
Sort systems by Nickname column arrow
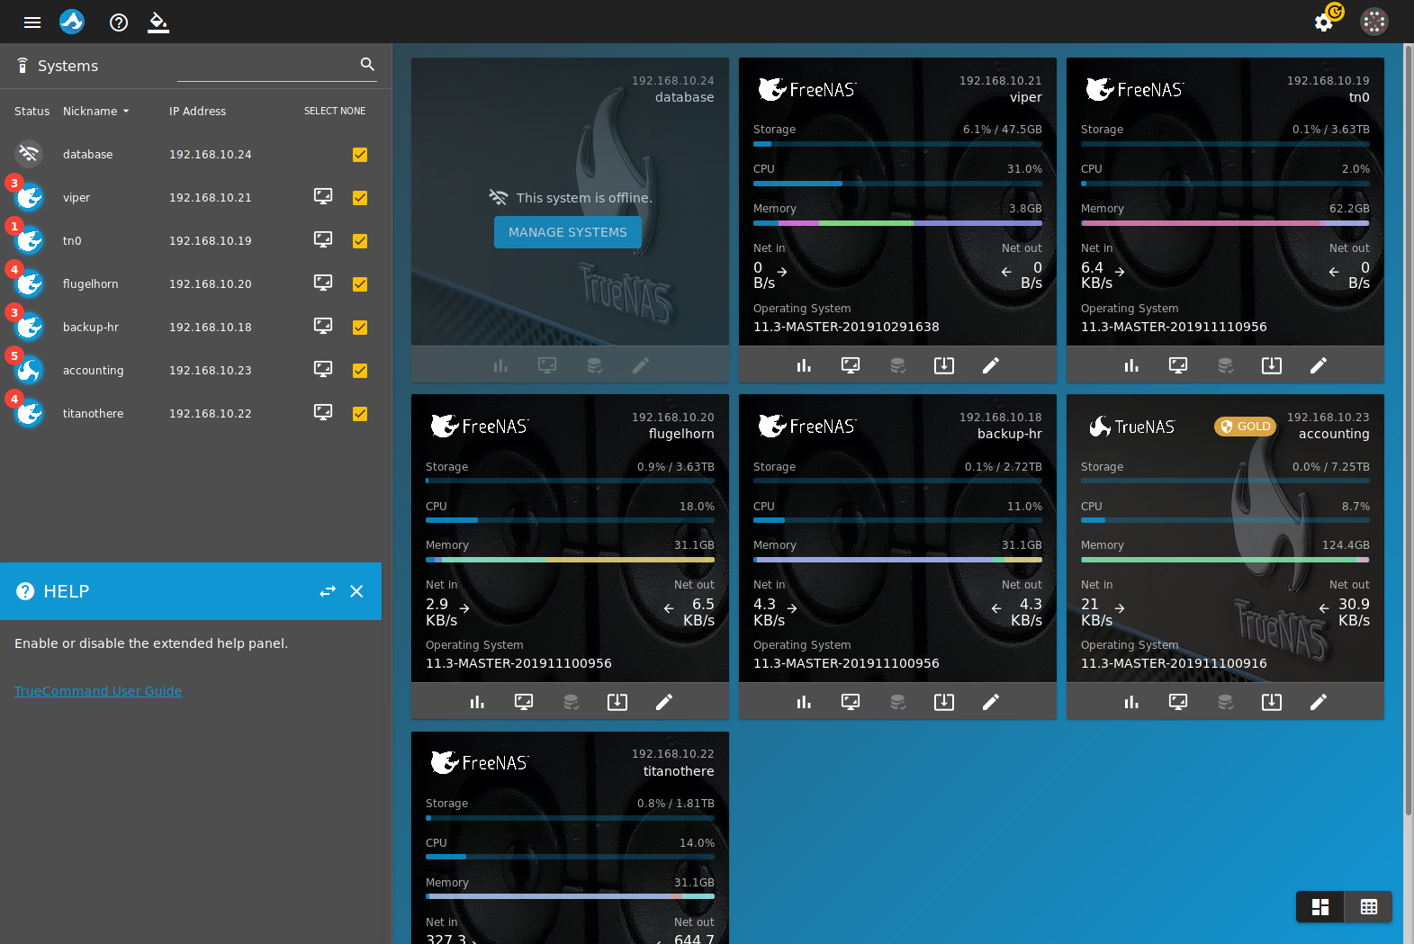(126, 112)
